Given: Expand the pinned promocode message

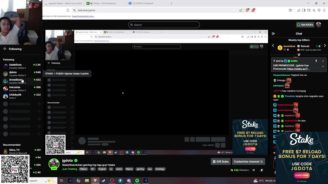Looking at the screenshot, I should (323, 66).
